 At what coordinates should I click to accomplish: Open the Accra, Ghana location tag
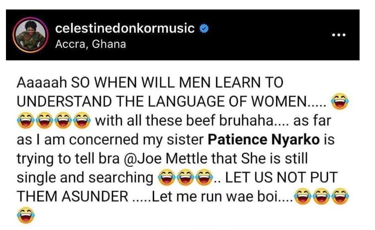[x=91, y=44]
